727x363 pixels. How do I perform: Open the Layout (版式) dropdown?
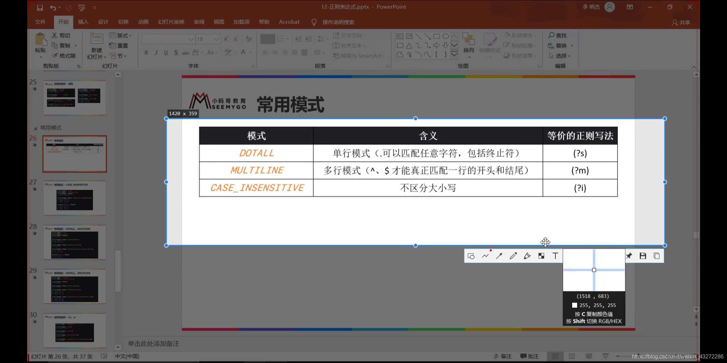coord(120,35)
